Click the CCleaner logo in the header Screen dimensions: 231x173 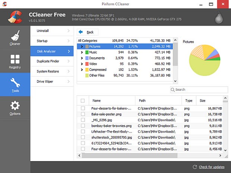click(x=15, y=17)
